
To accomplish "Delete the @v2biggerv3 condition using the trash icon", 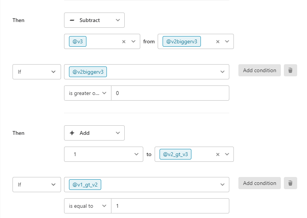I will [x=290, y=70].
